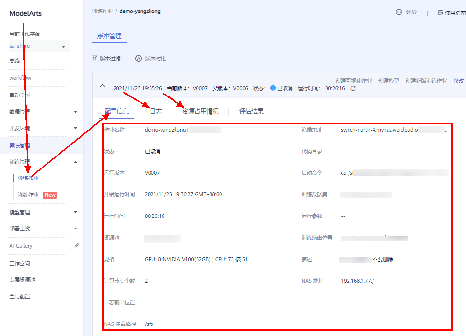Select the active 训练作业 sidebar item
Image resolution: width=466 pixels, height=336 pixels.
28,178
